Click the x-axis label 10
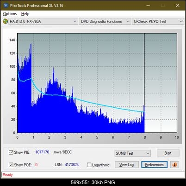The width and height of the screenshot is (186, 186). pyautogui.click(x=177, y=137)
